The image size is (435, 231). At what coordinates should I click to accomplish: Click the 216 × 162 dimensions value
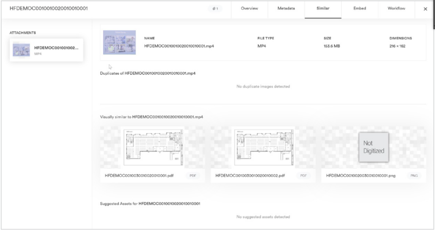point(397,46)
